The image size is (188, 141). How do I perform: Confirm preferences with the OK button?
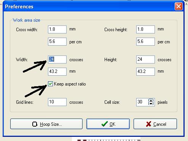(x=108, y=124)
